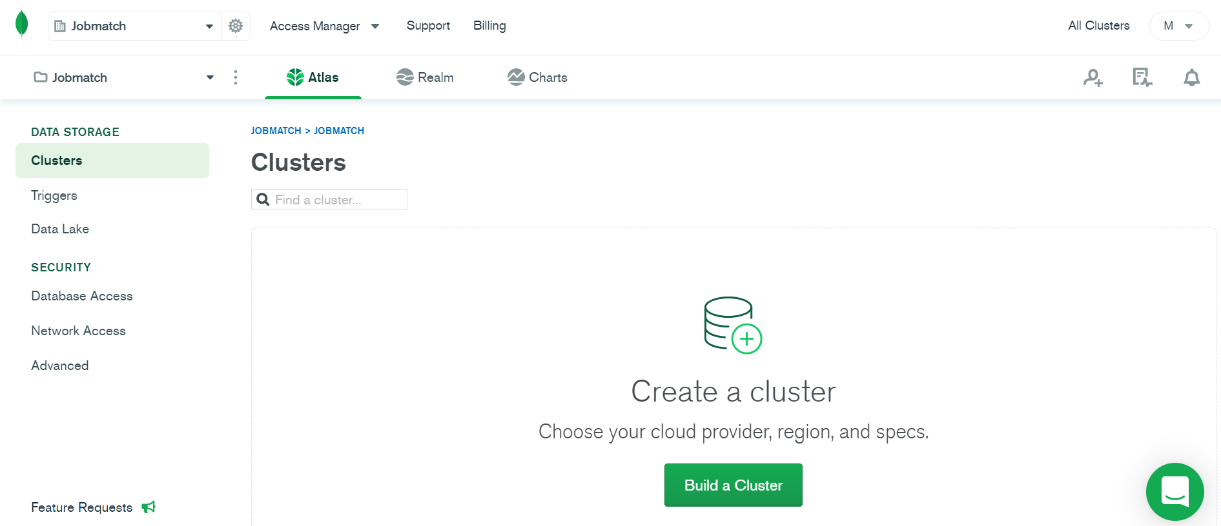This screenshot has height=526, width=1221.
Task: Click the first JOBMATCH breadcrumb link
Action: tap(276, 131)
